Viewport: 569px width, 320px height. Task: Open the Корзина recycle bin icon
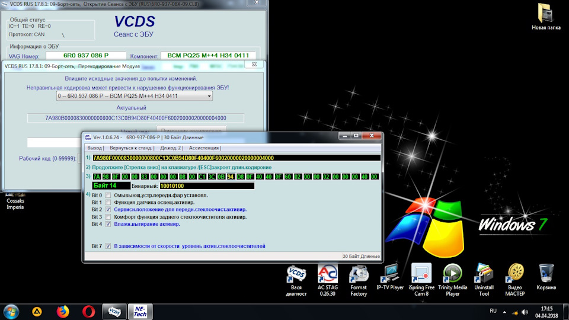pyautogui.click(x=546, y=277)
